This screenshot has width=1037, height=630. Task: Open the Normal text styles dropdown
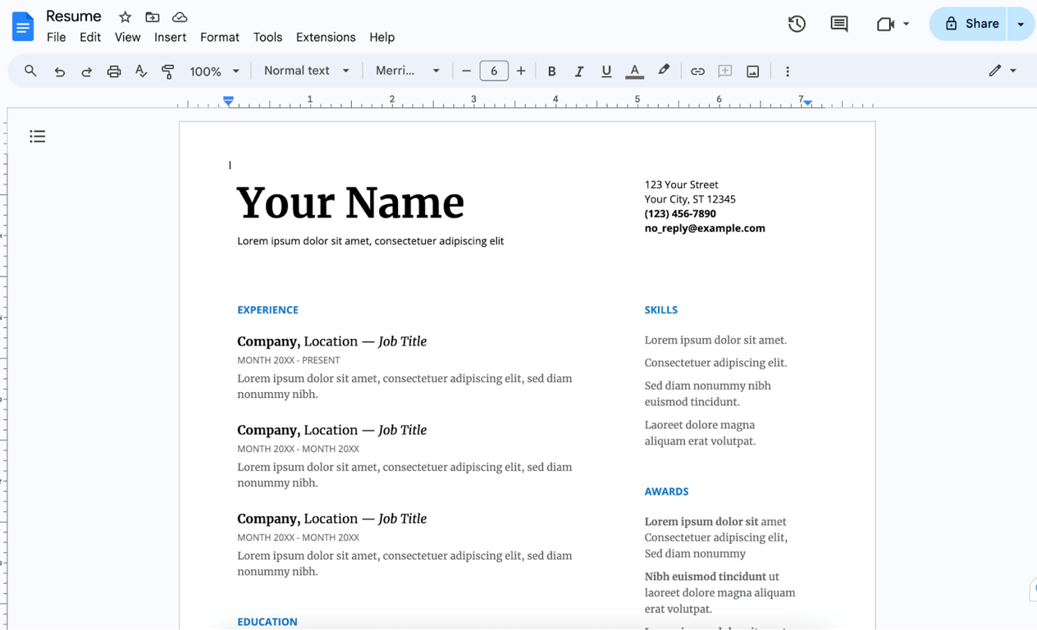click(307, 71)
